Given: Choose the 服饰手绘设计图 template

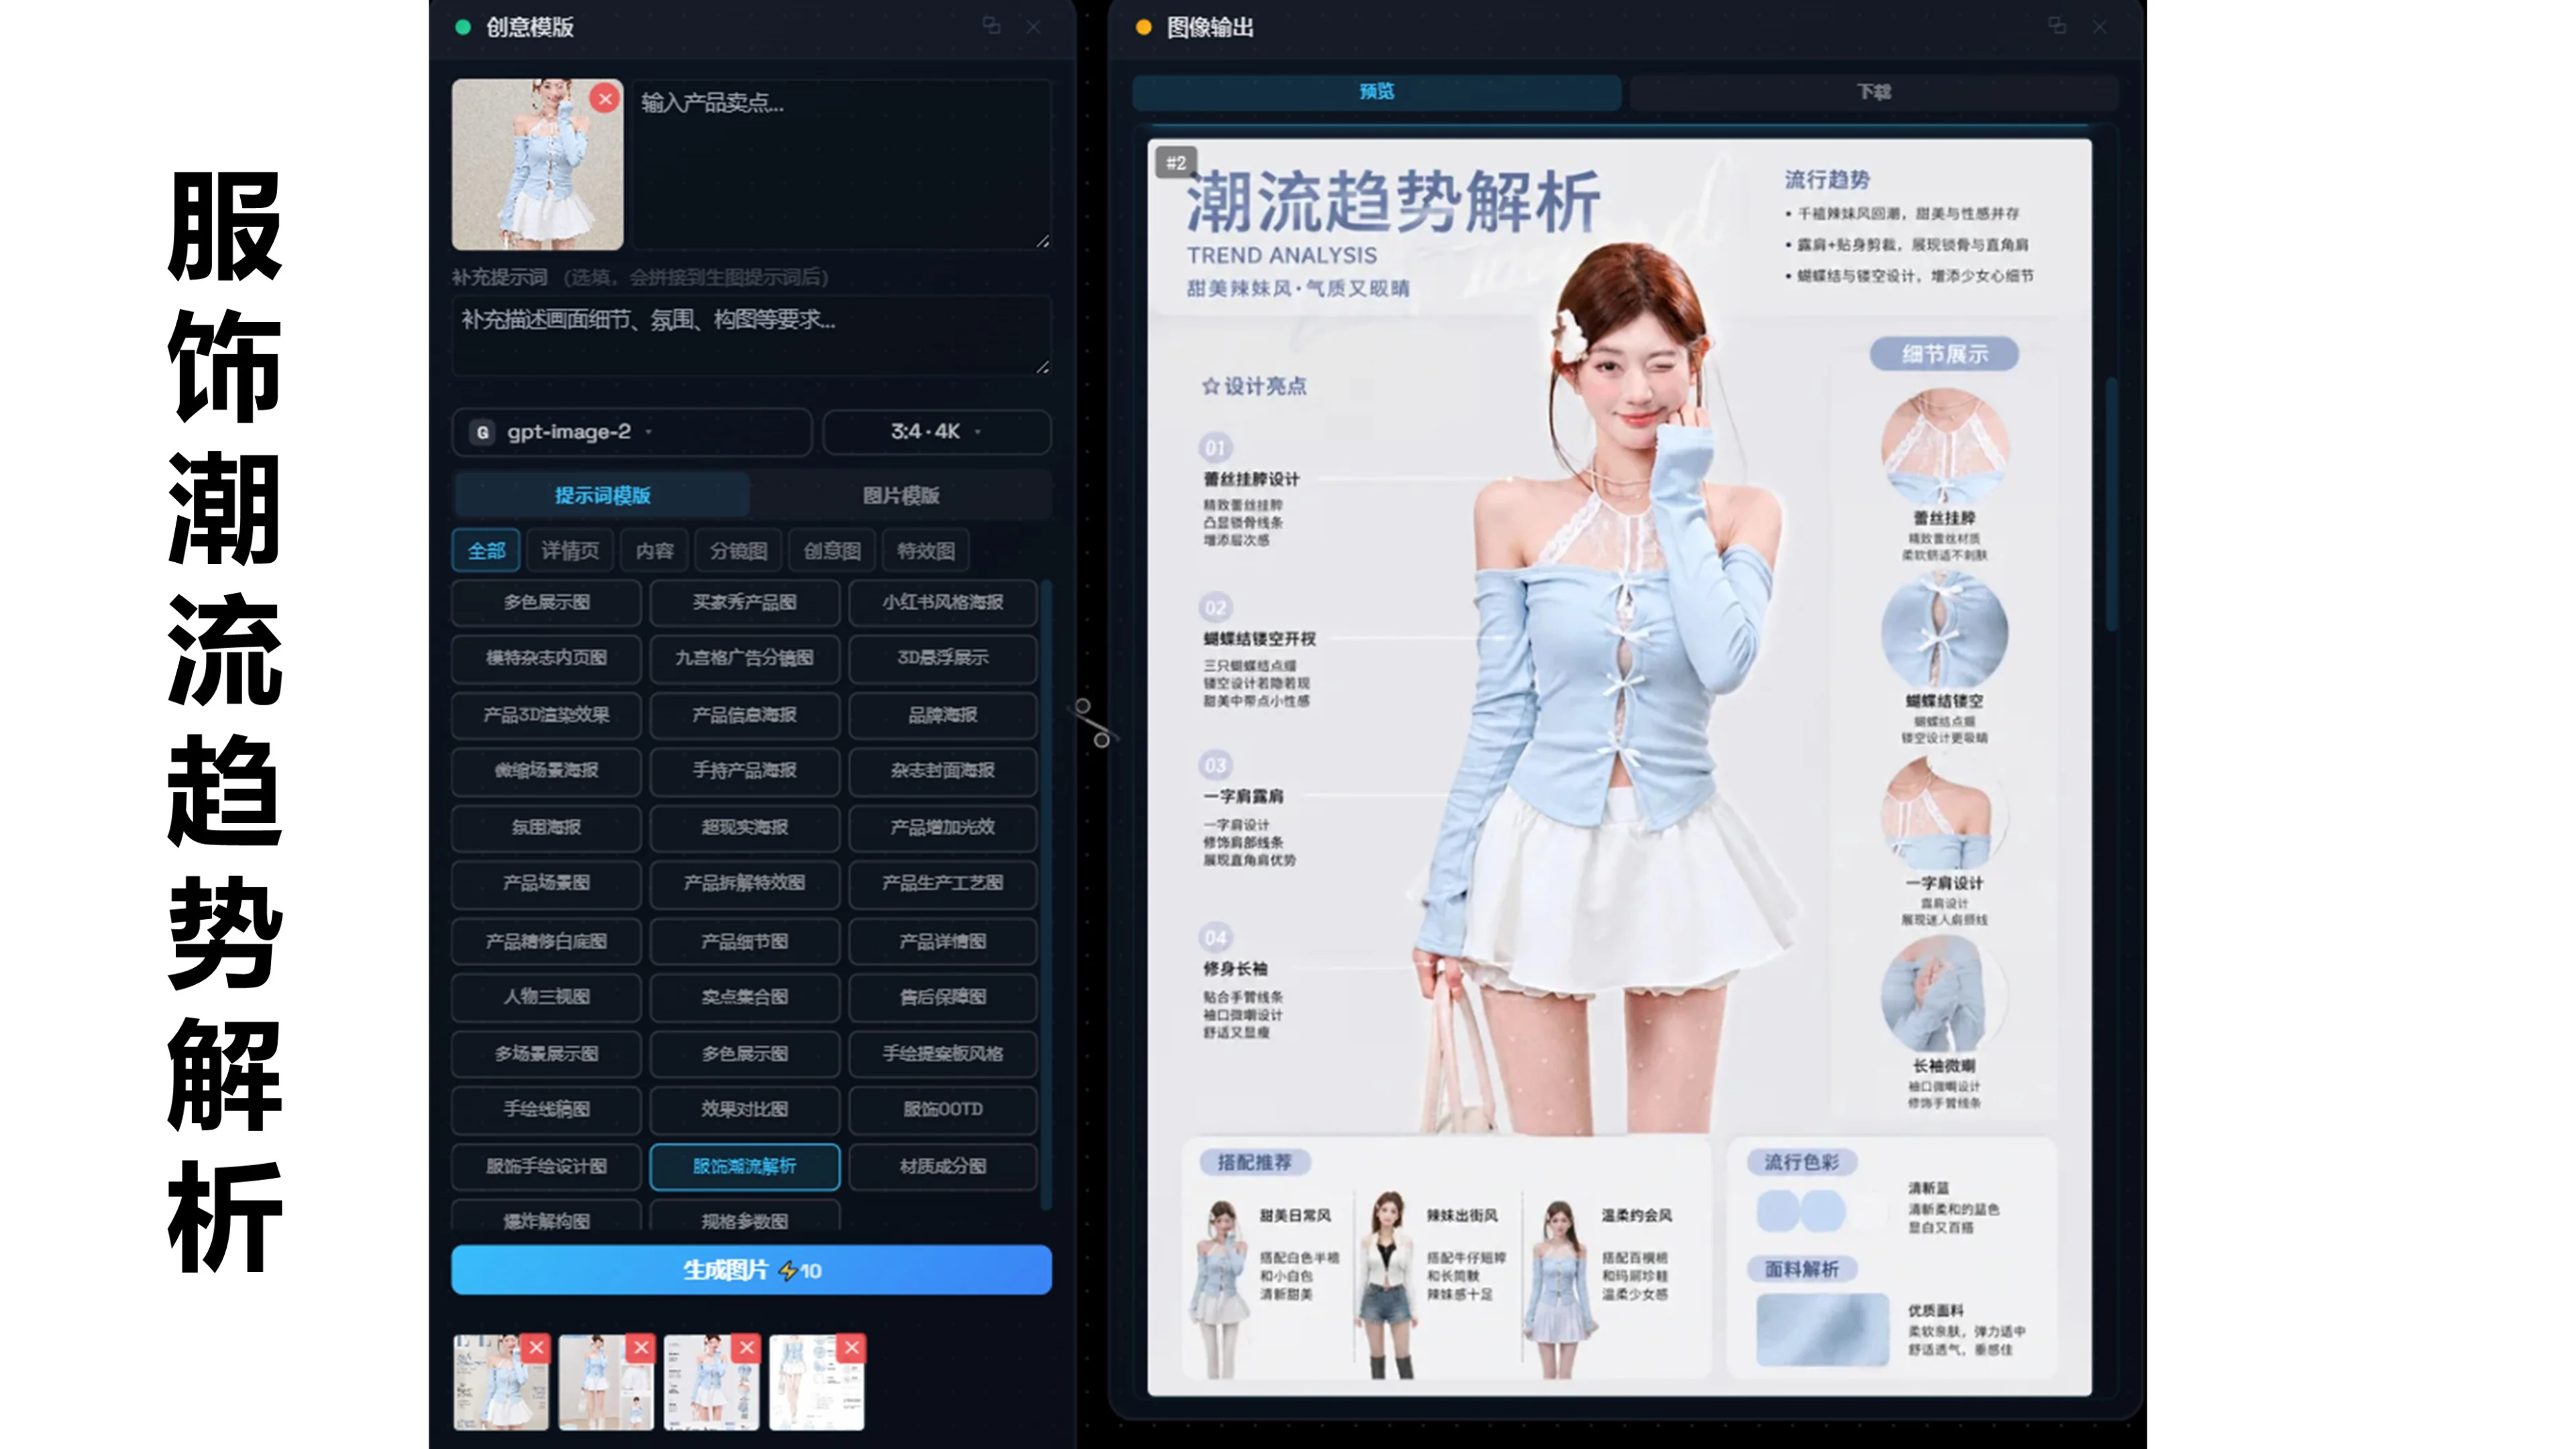Looking at the screenshot, I should pyautogui.click(x=546, y=1166).
